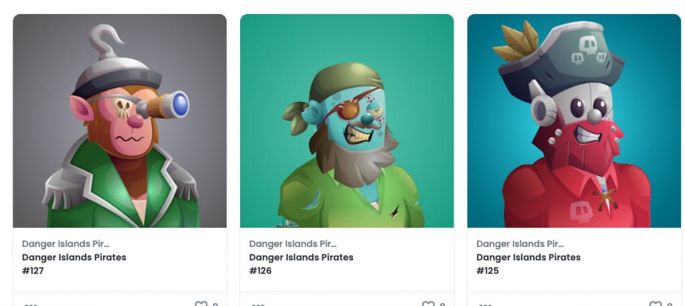This screenshot has width=685, height=306.
Task: Click the like count beside #127's heart
Action: tap(215, 304)
